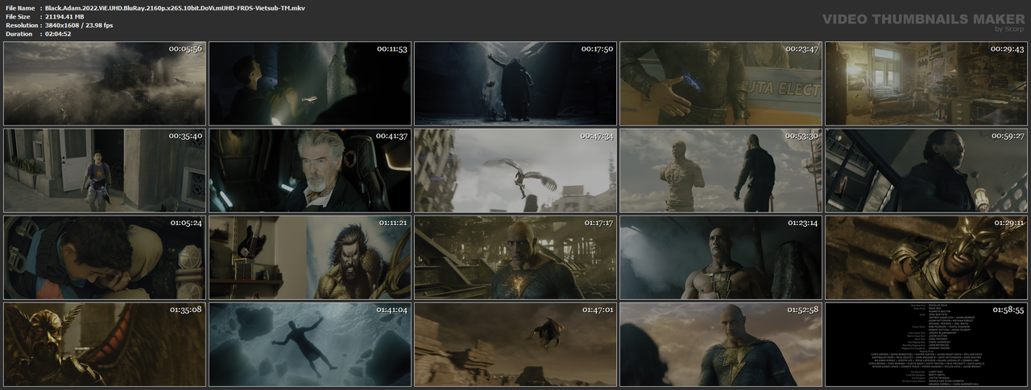Open the thumbnail at 01:29:11
This screenshot has width=1031, height=390.
(x=925, y=257)
